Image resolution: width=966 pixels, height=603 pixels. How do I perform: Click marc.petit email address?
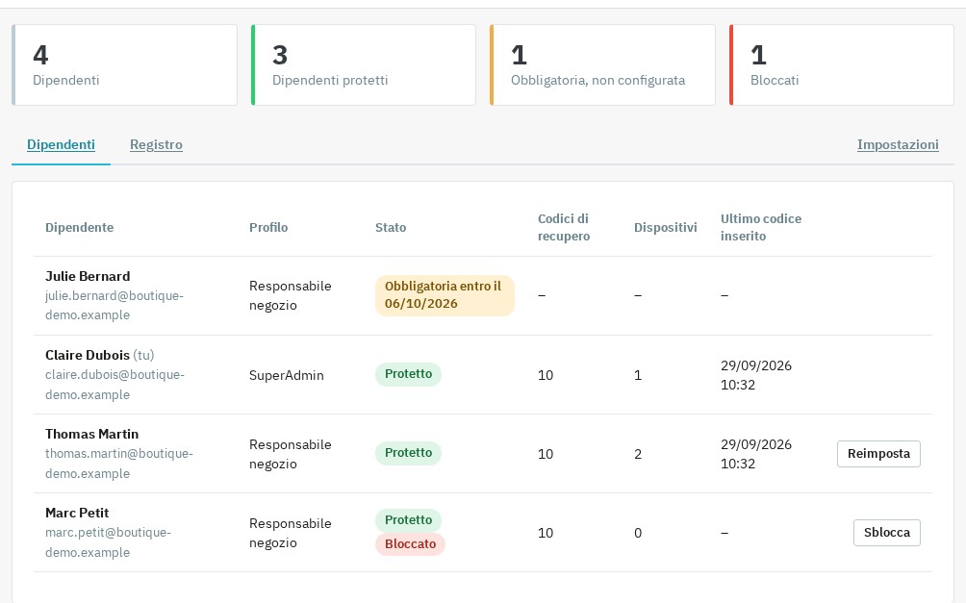click(108, 542)
